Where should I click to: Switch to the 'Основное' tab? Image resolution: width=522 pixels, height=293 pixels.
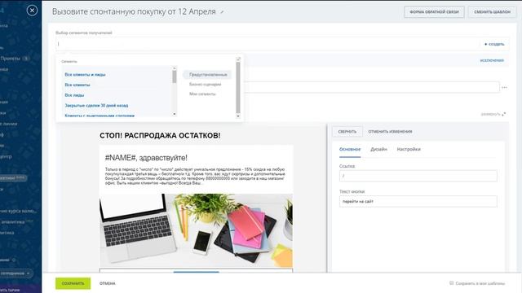coord(350,149)
